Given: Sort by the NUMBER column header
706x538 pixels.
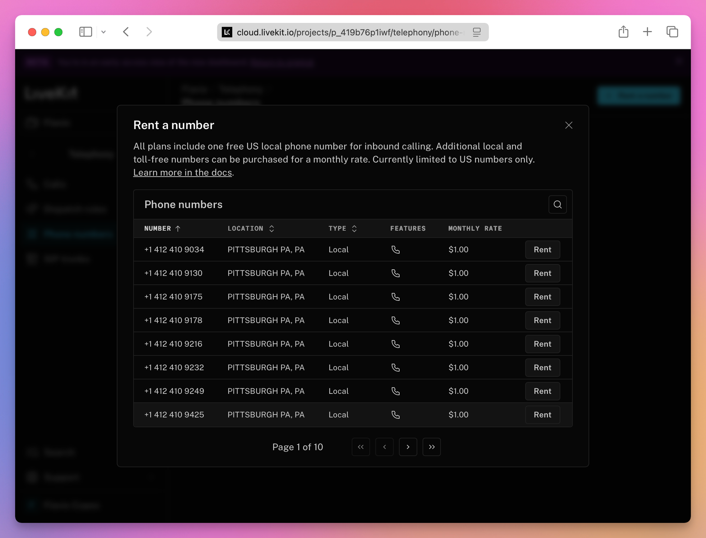Looking at the screenshot, I should pyautogui.click(x=162, y=228).
